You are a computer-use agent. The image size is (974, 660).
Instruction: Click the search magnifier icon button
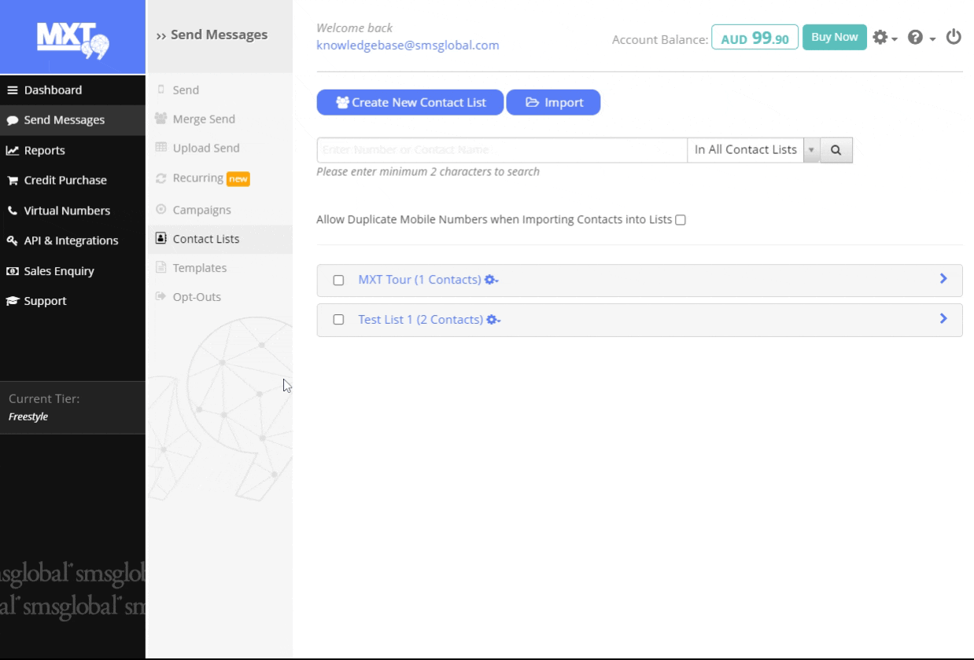tap(836, 150)
